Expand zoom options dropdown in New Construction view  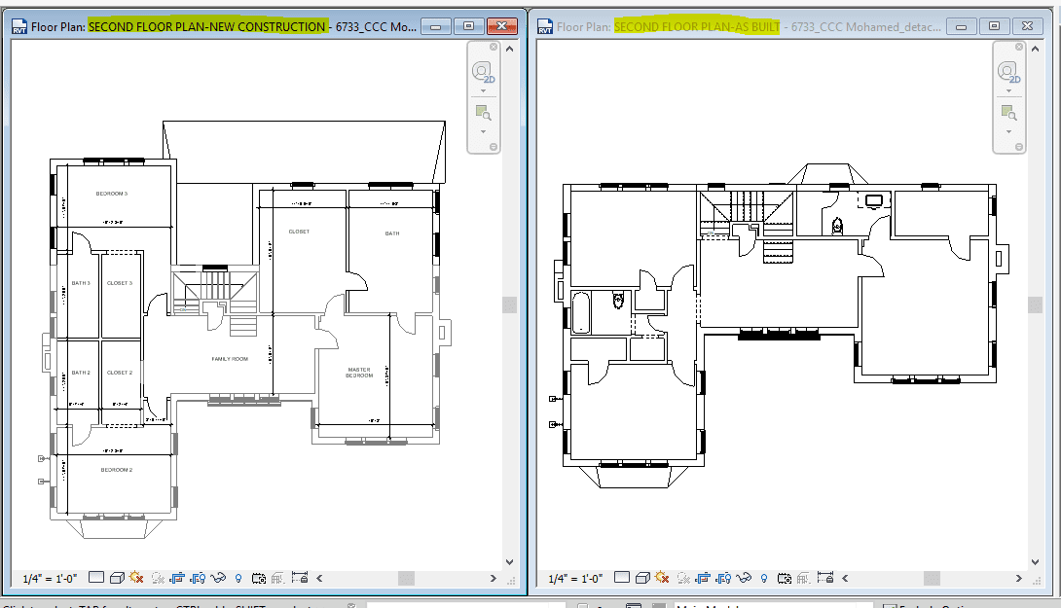[x=482, y=131]
